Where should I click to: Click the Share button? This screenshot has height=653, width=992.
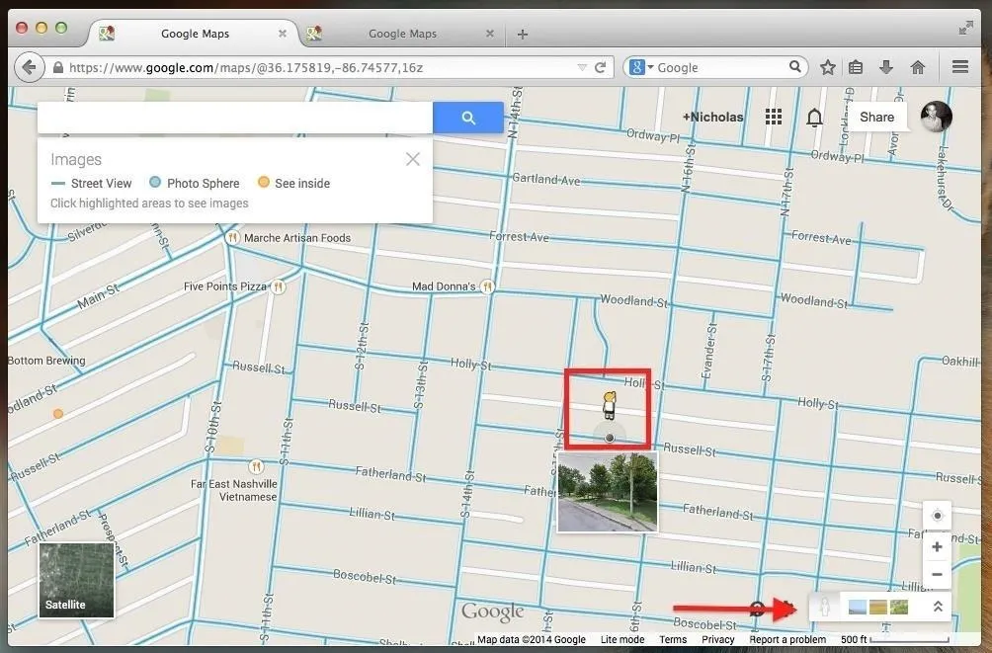[876, 117]
